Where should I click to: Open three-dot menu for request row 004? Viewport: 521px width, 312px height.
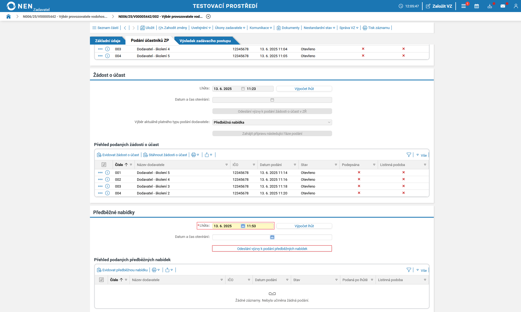click(x=100, y=193)
